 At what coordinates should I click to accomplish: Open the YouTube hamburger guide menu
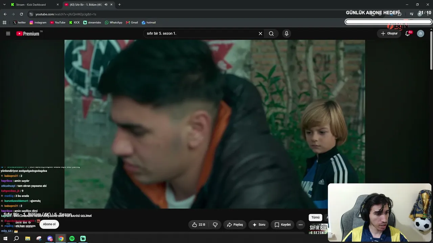pos(8,33)
